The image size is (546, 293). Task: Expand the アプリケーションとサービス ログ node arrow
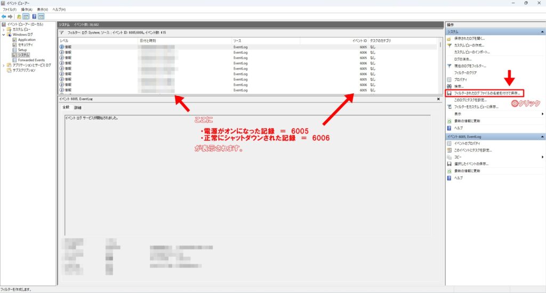4,65
